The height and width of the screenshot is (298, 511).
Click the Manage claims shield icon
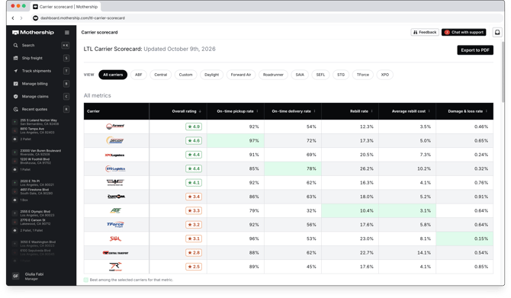(15, 96)
